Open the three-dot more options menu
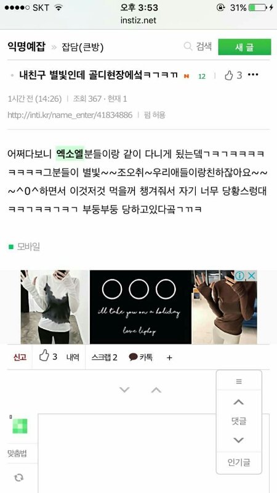Viewport: 277px width, 493px height. [x=253, y=75]
